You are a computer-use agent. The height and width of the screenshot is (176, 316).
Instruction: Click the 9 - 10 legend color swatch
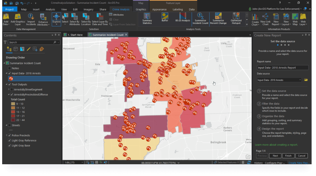[13, 104]
